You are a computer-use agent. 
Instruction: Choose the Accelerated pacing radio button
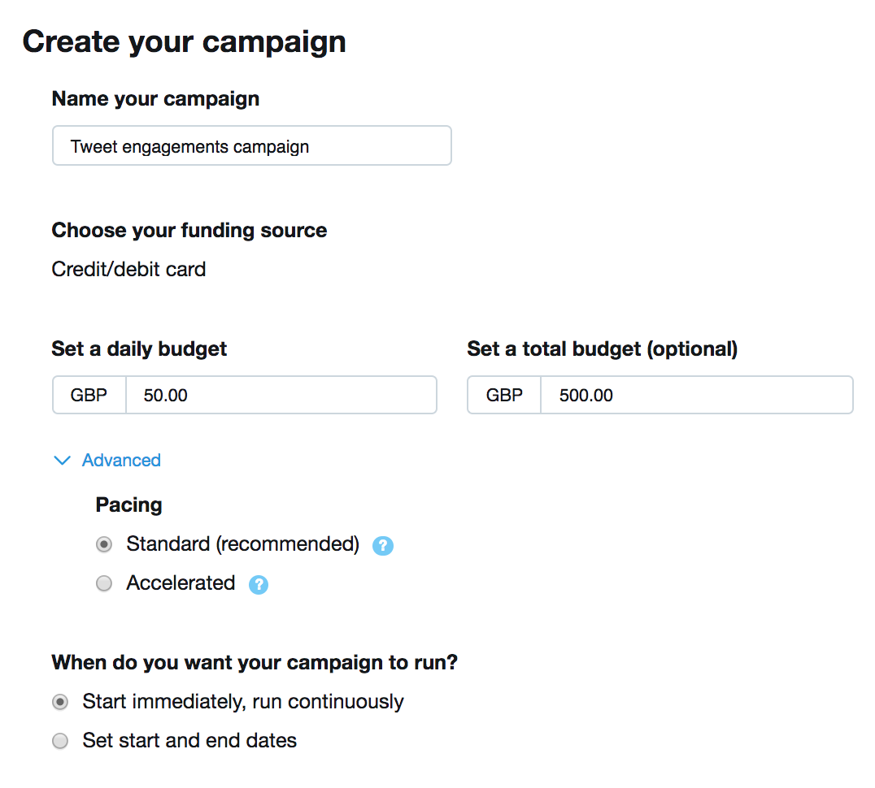point(104,583)
